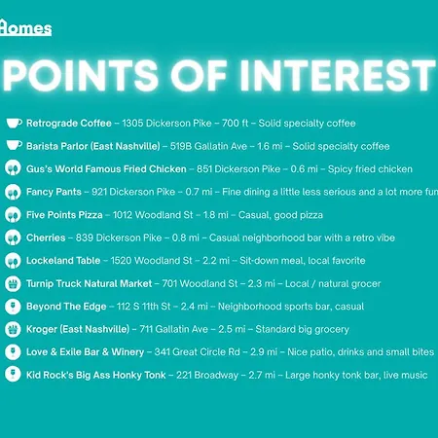Viewport: 438px width, 438px height.
Task: Select the Turnip Truck Natural Market text
Action: pyautogui.click(x=89, y=283)
